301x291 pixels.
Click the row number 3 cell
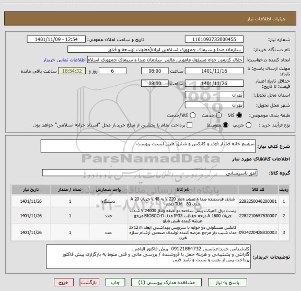(284, 232)
